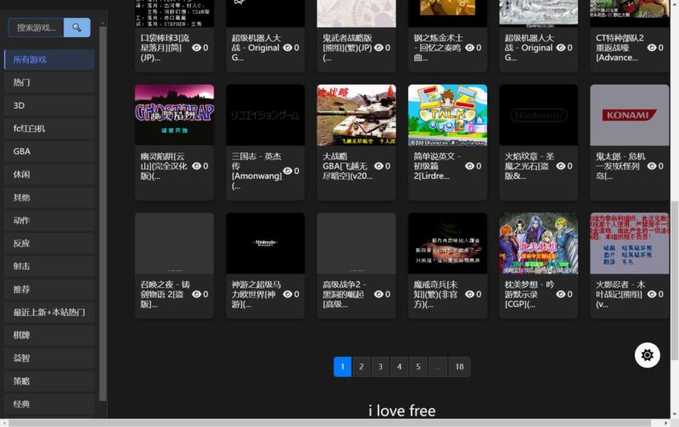This screenshot has width=679, height=427.
Task: Click the sidebar vertical scrollbar
Action: click(x=103, y=214)
